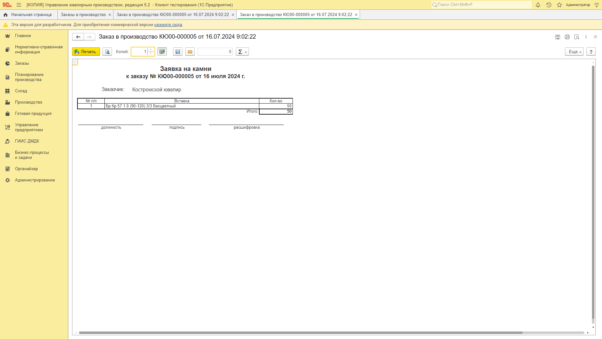
Task: Close the active Заказ в производство tab
Action: pyautogui.click(x=356, y=15)
